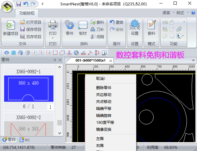The image size is (197, 151).
Task: Click the lightning sequence 1-2 icon
Action: click(x=34, y=53)
